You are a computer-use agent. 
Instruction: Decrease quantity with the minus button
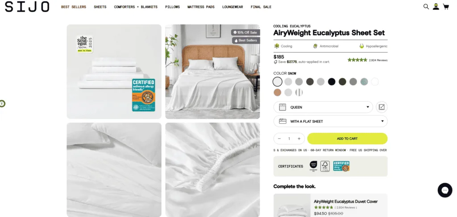279,139
